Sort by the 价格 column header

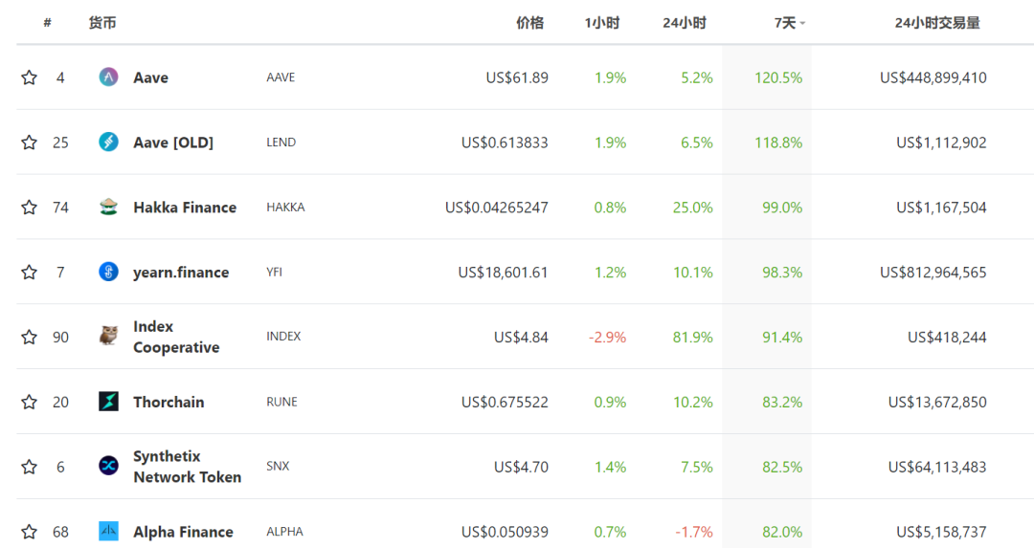529,23
